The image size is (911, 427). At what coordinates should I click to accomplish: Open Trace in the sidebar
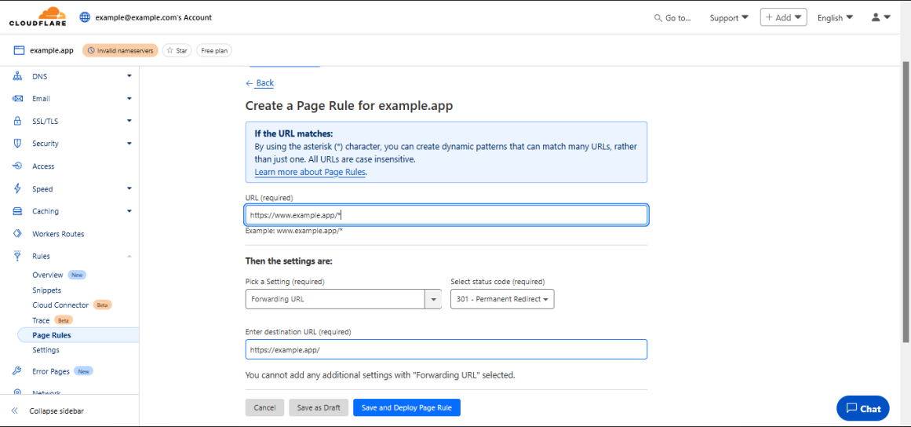pos(41,320)
